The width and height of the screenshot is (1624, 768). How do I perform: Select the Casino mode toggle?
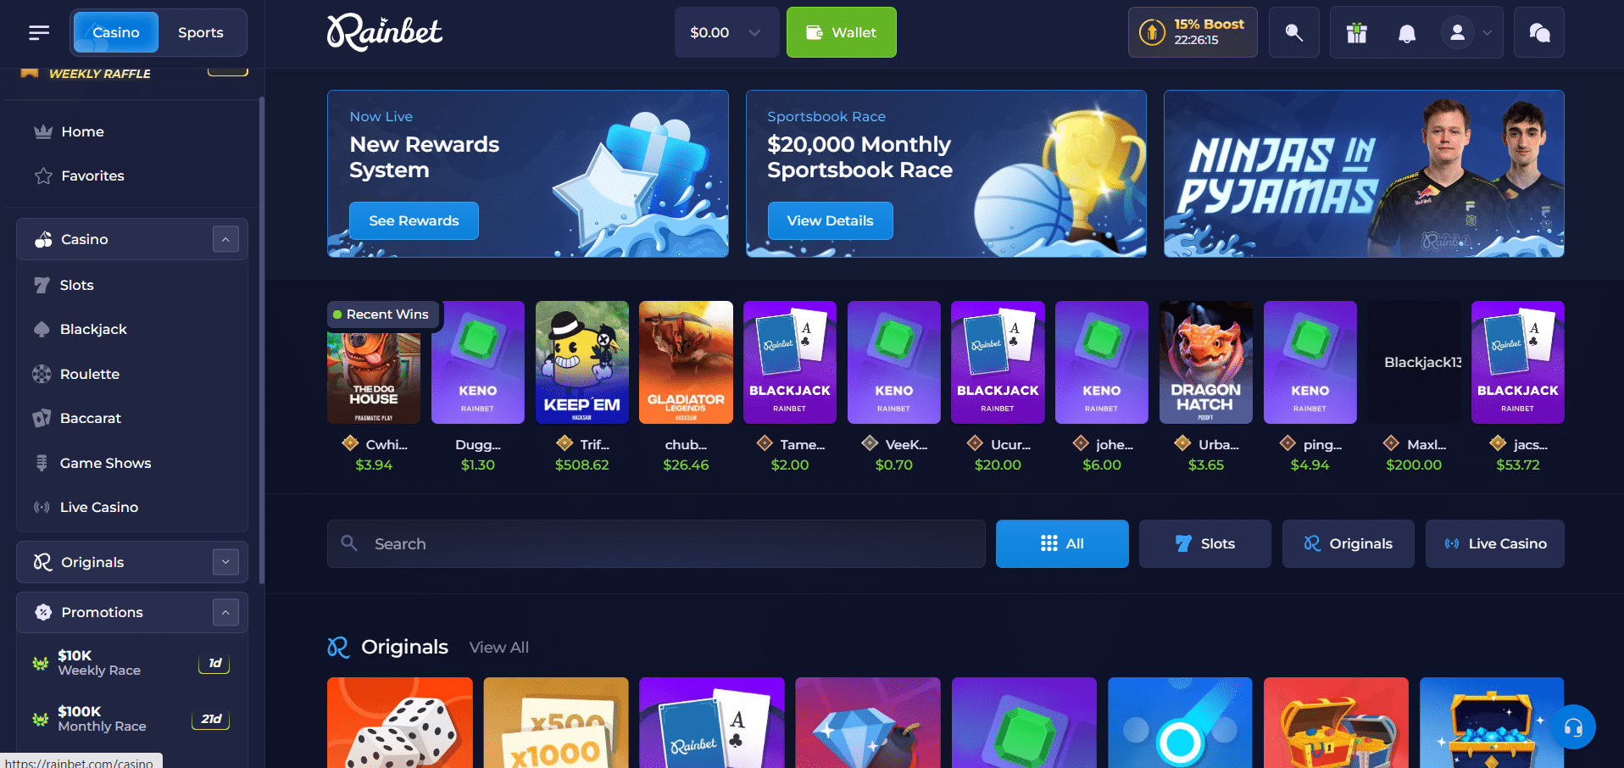click(x=116, y=32)
